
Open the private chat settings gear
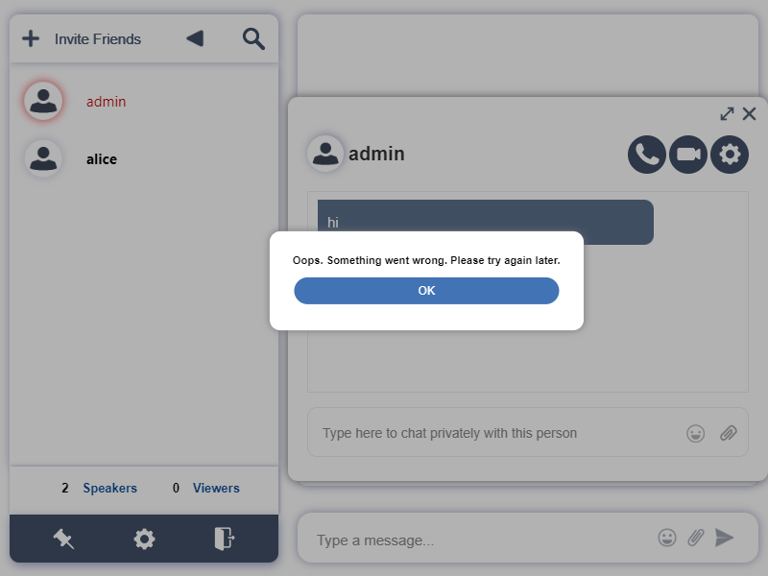point(729,155)
